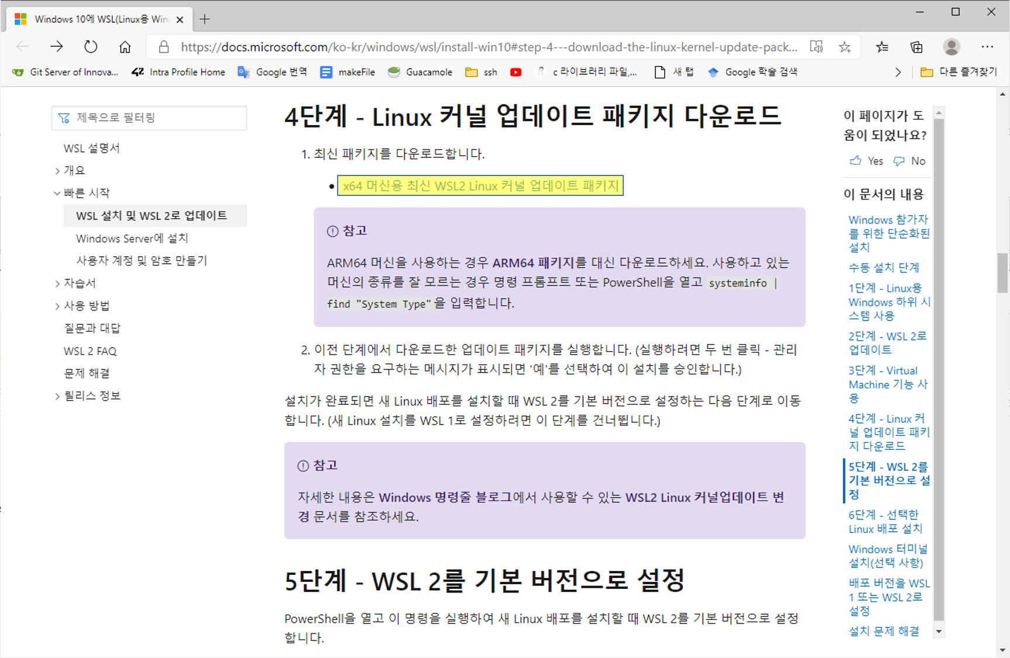
Task: Click contents panel scroll down arrow
Action: tap(939, 631)
